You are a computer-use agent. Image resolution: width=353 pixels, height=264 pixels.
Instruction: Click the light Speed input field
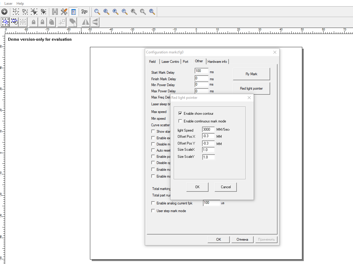click(x=208, y=130)
